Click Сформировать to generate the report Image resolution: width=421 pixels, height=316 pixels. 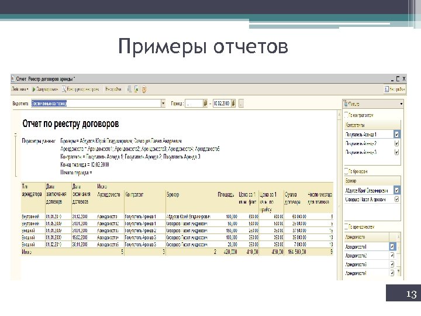click(45, 89)
